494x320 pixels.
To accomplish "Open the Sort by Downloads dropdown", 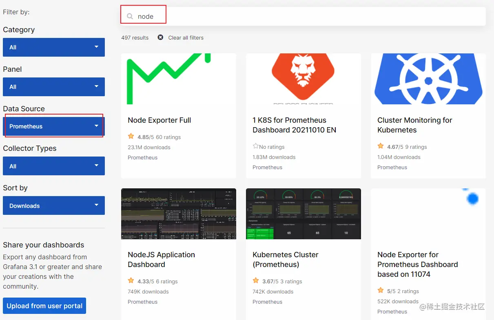I will 54,205.
